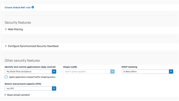Click the Shape traffic dropdown arrow button
The image size is (179, 101).
click(x=112, y=71)
